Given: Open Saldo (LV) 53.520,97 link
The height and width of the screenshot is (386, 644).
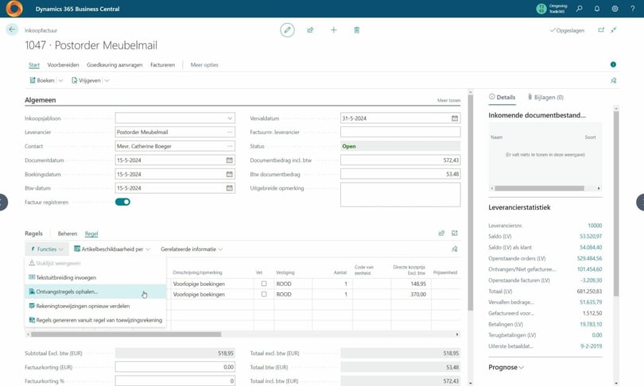Looking at the screenshot, I should 591,236.
